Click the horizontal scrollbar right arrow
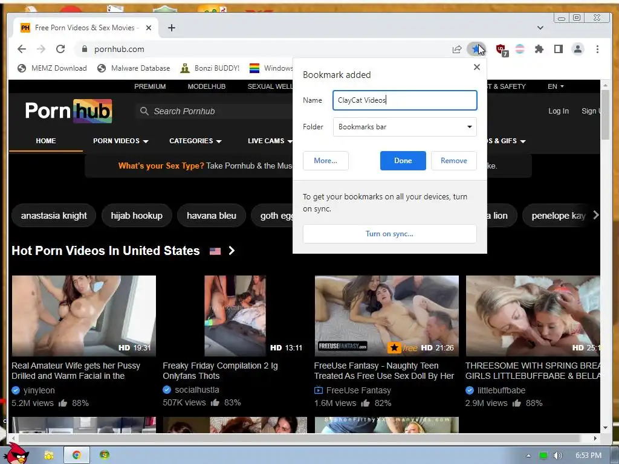This screenshot has height=464, width=619. [x=595, y=438]
